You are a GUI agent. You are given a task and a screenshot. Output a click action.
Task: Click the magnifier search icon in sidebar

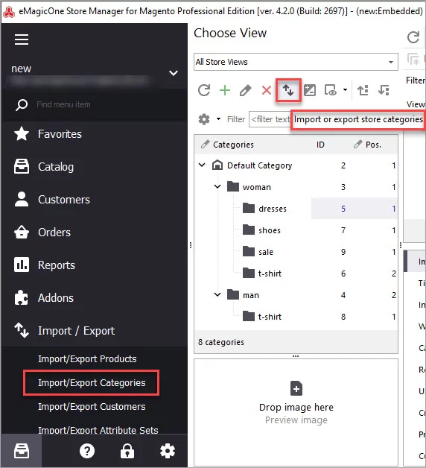coord(22,105)
